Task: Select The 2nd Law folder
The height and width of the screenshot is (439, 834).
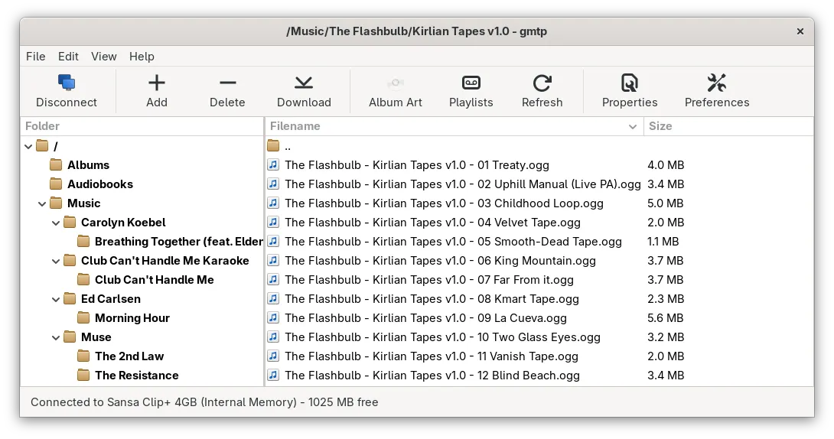Action: pyautogui.click(x=129, y=356)
